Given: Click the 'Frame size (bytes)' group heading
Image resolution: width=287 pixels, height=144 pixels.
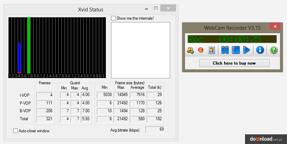Looking at the screenshot, I should coord(130,83).
